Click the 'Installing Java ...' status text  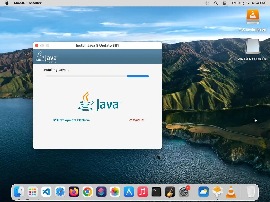click(x=56, y=70)
